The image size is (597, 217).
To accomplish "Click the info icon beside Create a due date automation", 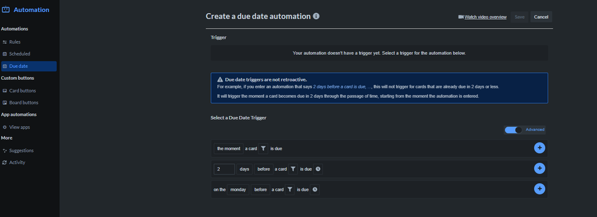I will pyautogui.click(x=316, y=16).
